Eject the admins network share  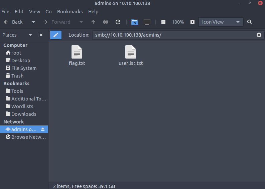[43, 129]
